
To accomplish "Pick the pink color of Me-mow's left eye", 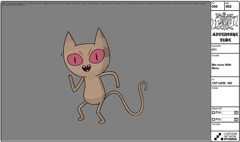I will 75,59.
